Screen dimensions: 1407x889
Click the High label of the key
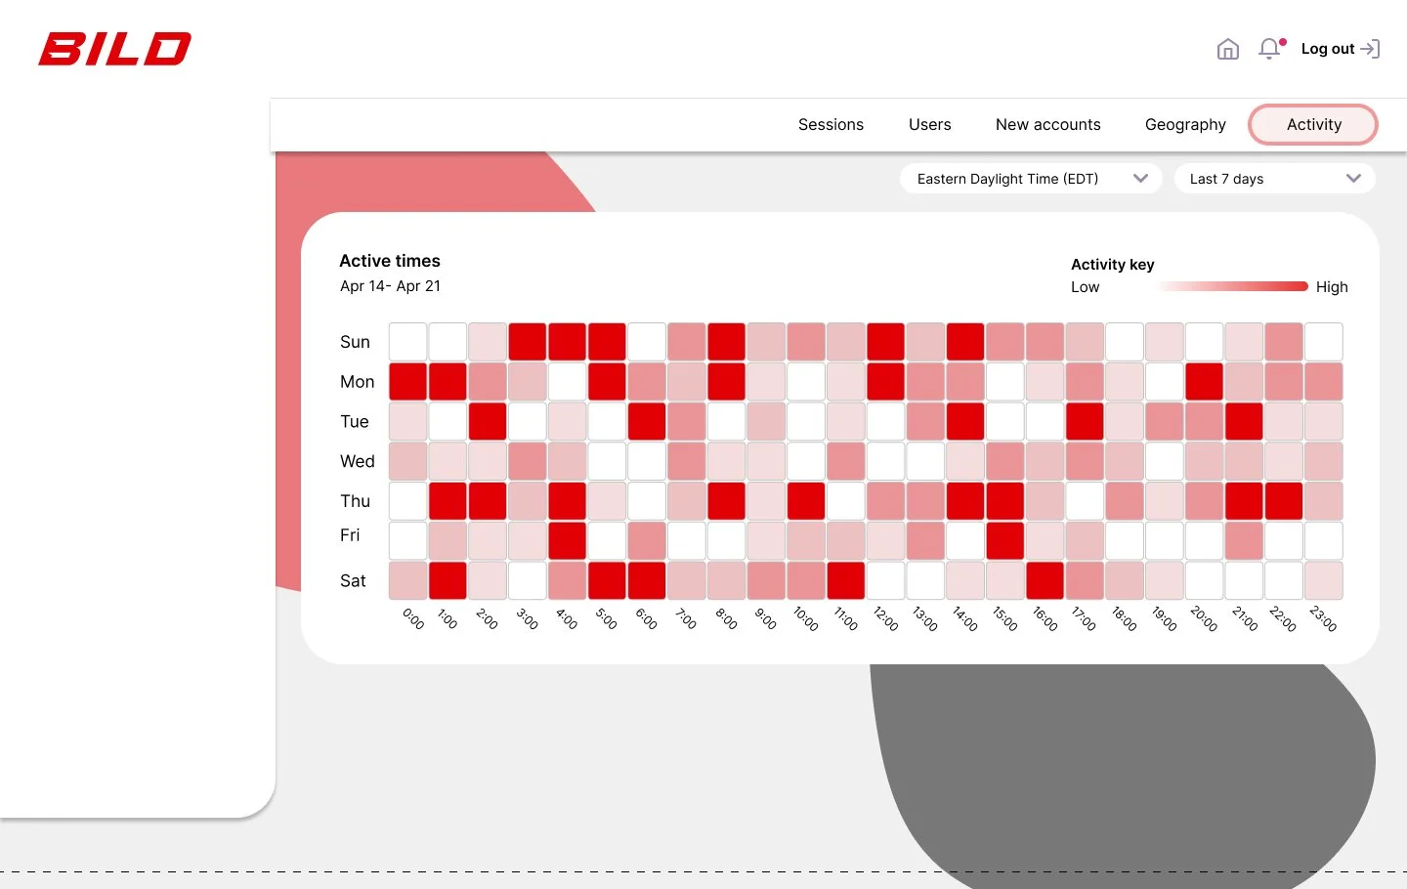[1332, 287]
